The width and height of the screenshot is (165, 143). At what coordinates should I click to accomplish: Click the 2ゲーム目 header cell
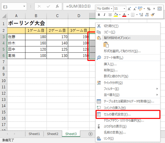[x=57, y=31]
